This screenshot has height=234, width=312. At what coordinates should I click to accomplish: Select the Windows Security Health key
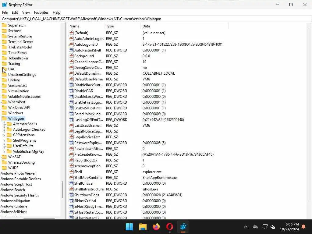(x=19, y=195)
